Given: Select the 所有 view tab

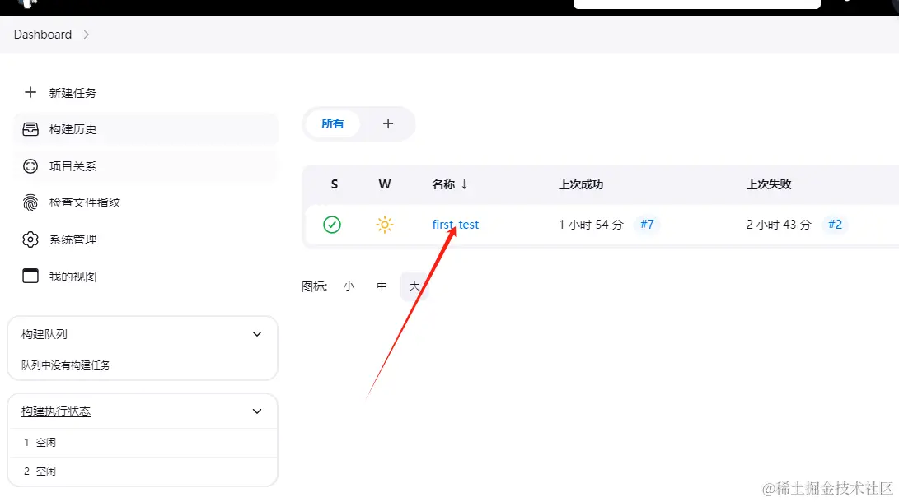Looking at the screenshot, I should (333, 123).
